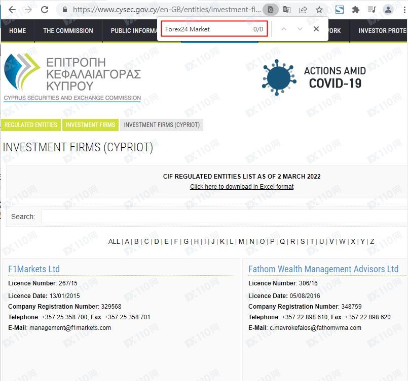
Task: Bookmark this page with the star icon
Action: (319, 10)
